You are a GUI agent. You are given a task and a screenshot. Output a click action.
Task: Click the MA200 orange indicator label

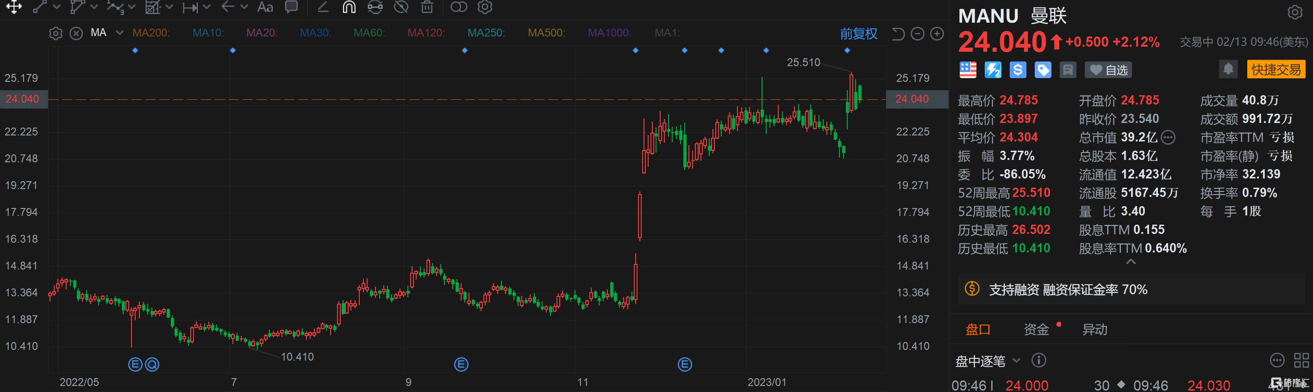tap(151, 33)
